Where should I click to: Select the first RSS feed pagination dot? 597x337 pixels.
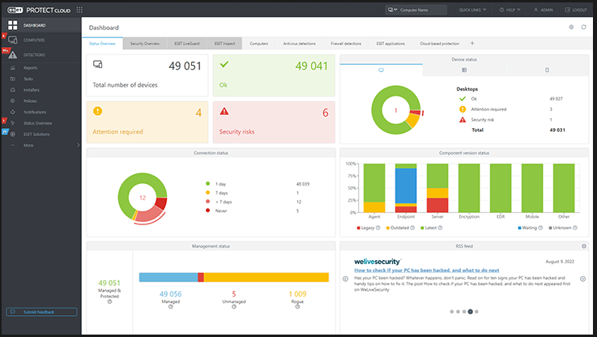(x=451, y=312)
